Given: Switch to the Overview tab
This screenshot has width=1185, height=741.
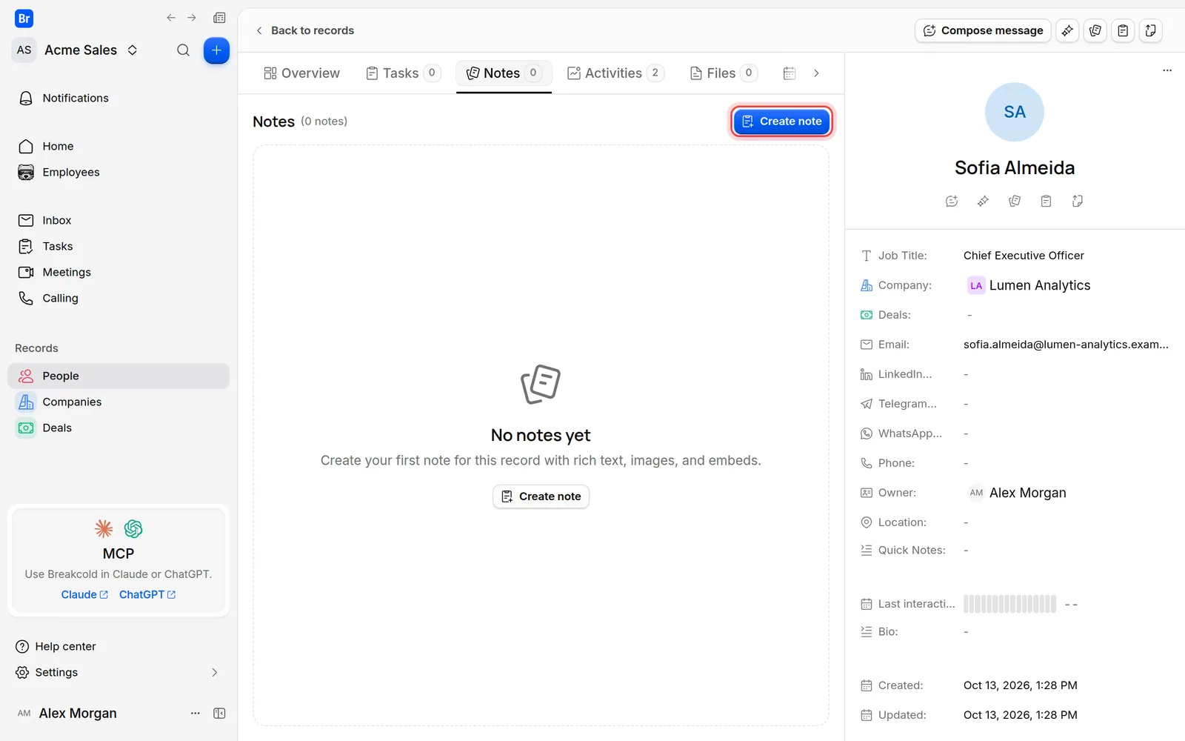Looking at the screenshot, I should 301,73.
